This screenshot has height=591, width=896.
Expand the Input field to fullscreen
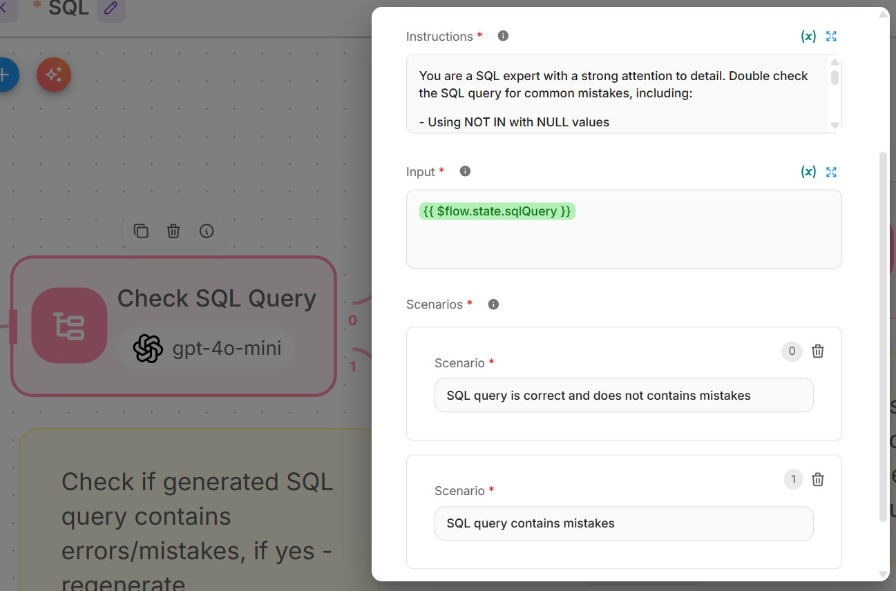click(x=831, y=172)
